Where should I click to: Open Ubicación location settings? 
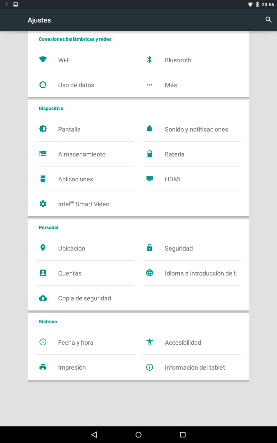(x=85, y=248)
